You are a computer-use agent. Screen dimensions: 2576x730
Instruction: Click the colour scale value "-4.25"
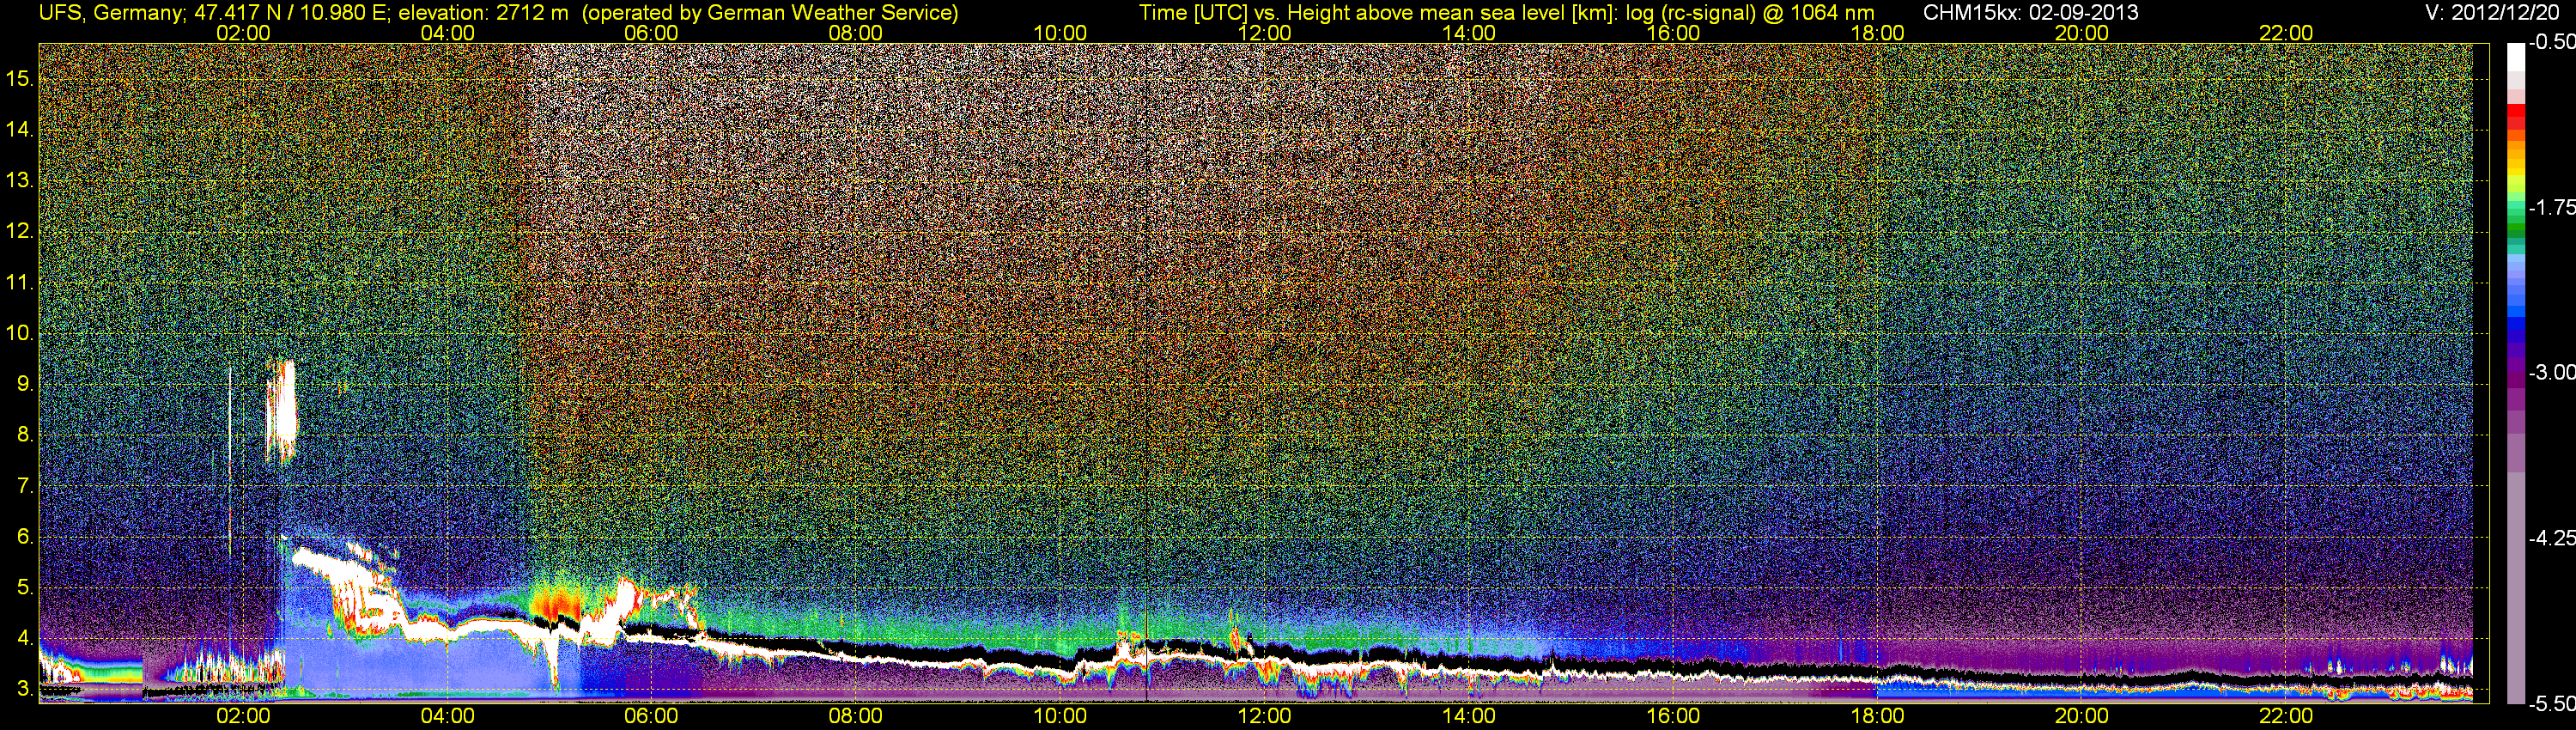[x=2551, y=538]
